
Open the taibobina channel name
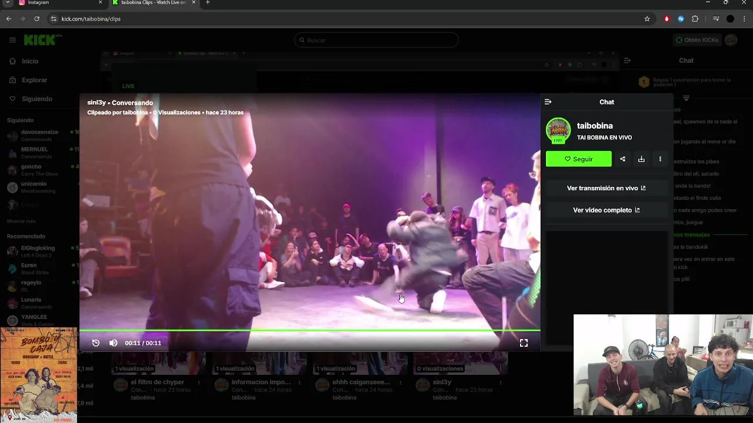(x=595, y=126)
